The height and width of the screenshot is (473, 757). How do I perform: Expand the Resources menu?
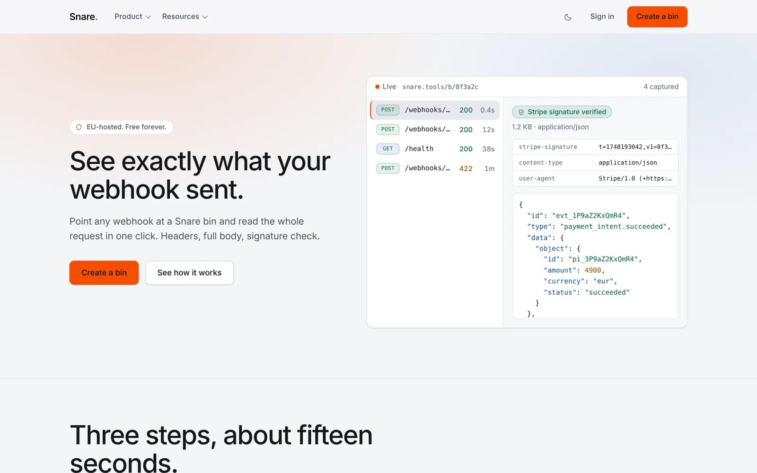(185, 17)
